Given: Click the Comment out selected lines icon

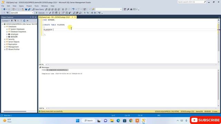Looking at the screenshot, I should 85,13.
